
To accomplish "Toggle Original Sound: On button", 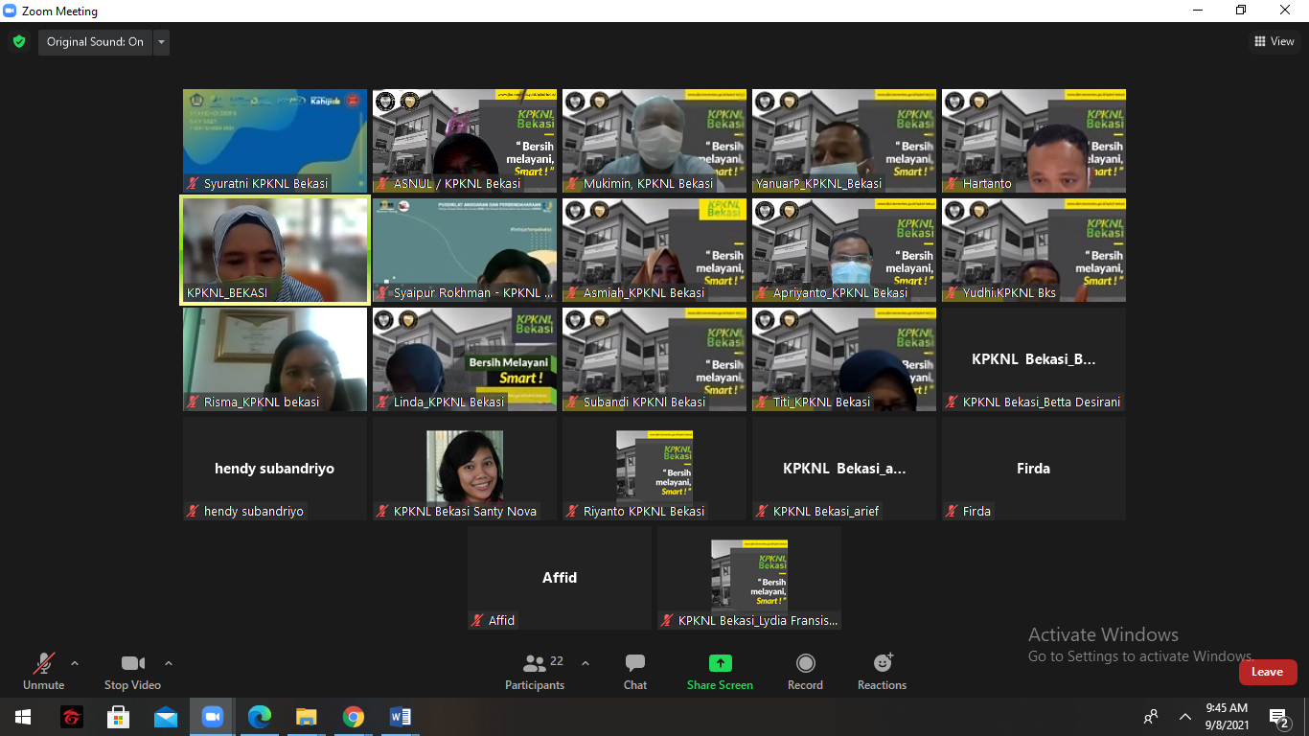I will [x=95, y=42].
